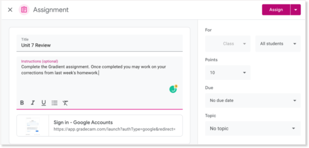Click the pink Assignment clipboard icon
The width and height of the screenshot is (309, 148).
point(24,10)
